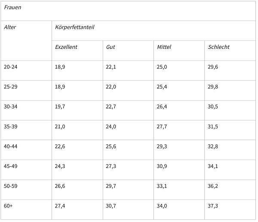
Task: Click the 60+ age row label
Action: pos(8,206)
